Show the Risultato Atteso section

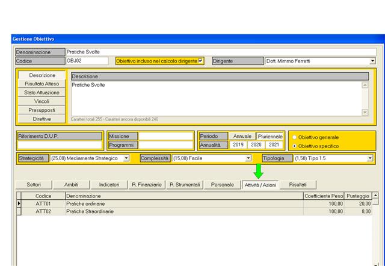(42, 84)
